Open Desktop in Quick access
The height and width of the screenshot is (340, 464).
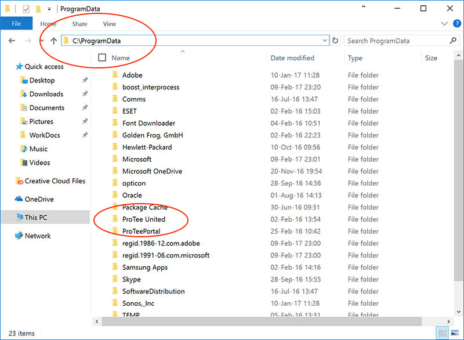point(42,80)
